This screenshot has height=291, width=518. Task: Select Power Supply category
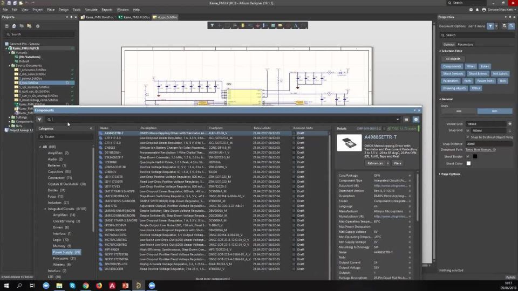click(x=66, y=252)
